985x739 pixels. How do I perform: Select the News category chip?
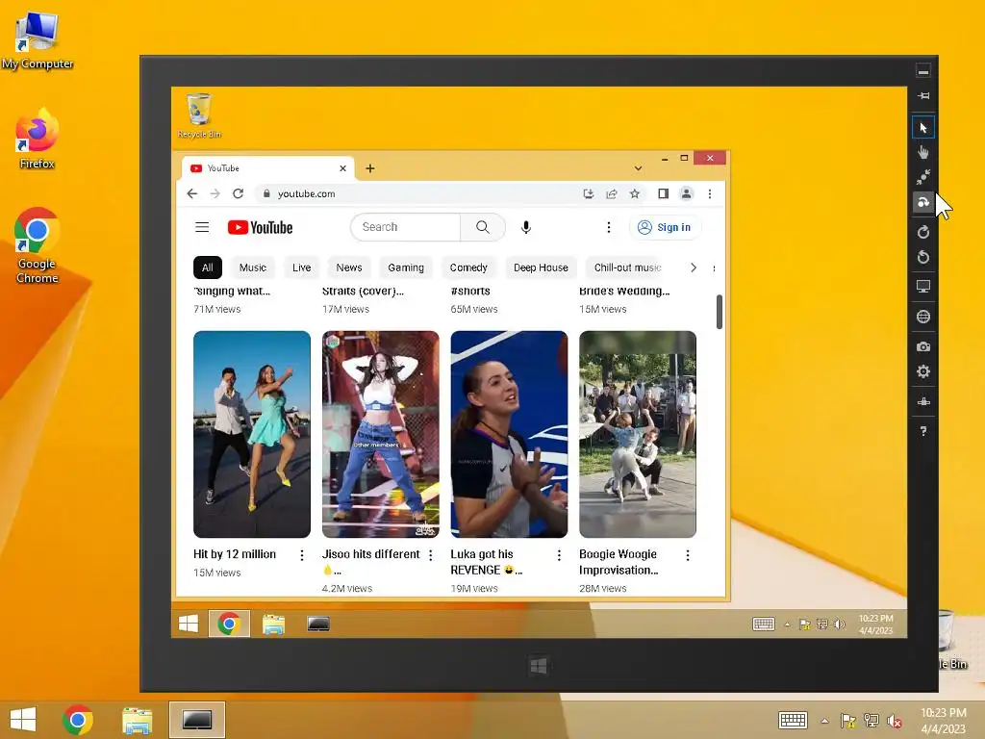348,268
